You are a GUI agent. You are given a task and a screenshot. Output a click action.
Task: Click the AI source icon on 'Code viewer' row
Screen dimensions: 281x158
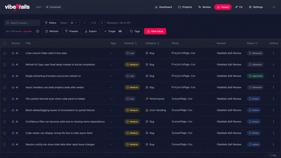point(13,133)
